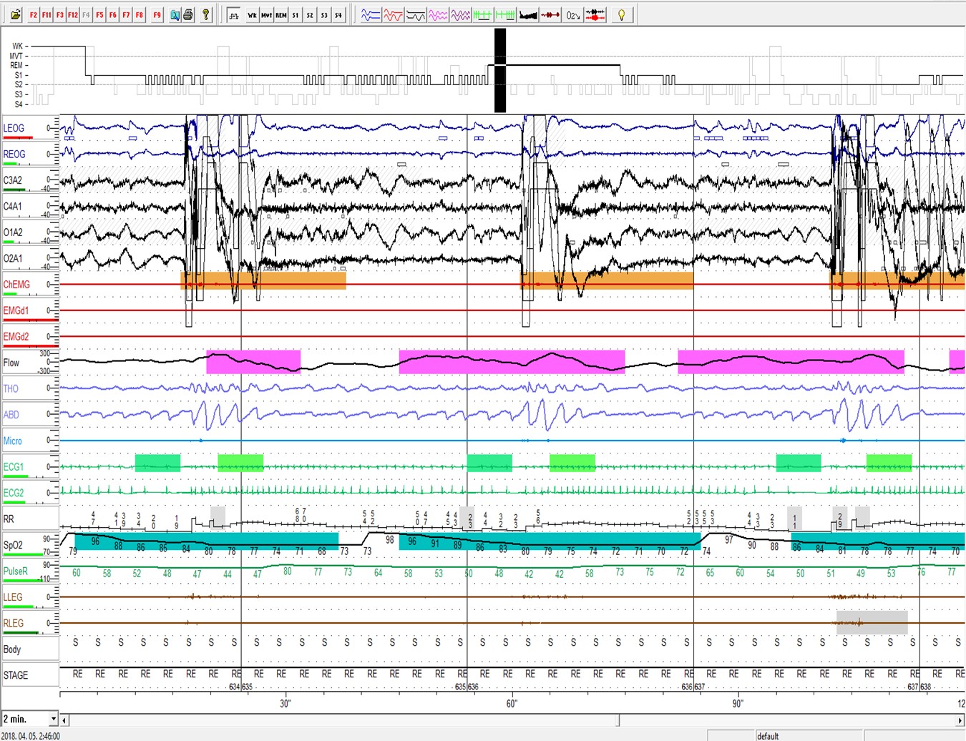Toggle the REM sleep stage button
The width and height of the screenshot is (966, 741).
[280, 14]
